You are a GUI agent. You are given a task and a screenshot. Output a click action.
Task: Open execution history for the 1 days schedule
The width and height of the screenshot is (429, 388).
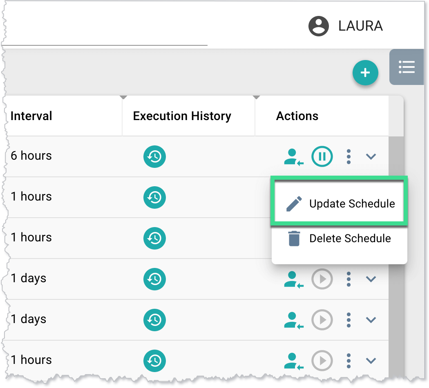click(154, 279)
